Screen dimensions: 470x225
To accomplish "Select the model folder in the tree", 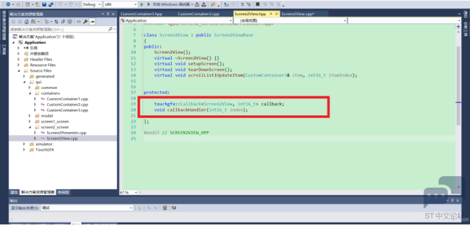I will (47, 116).
